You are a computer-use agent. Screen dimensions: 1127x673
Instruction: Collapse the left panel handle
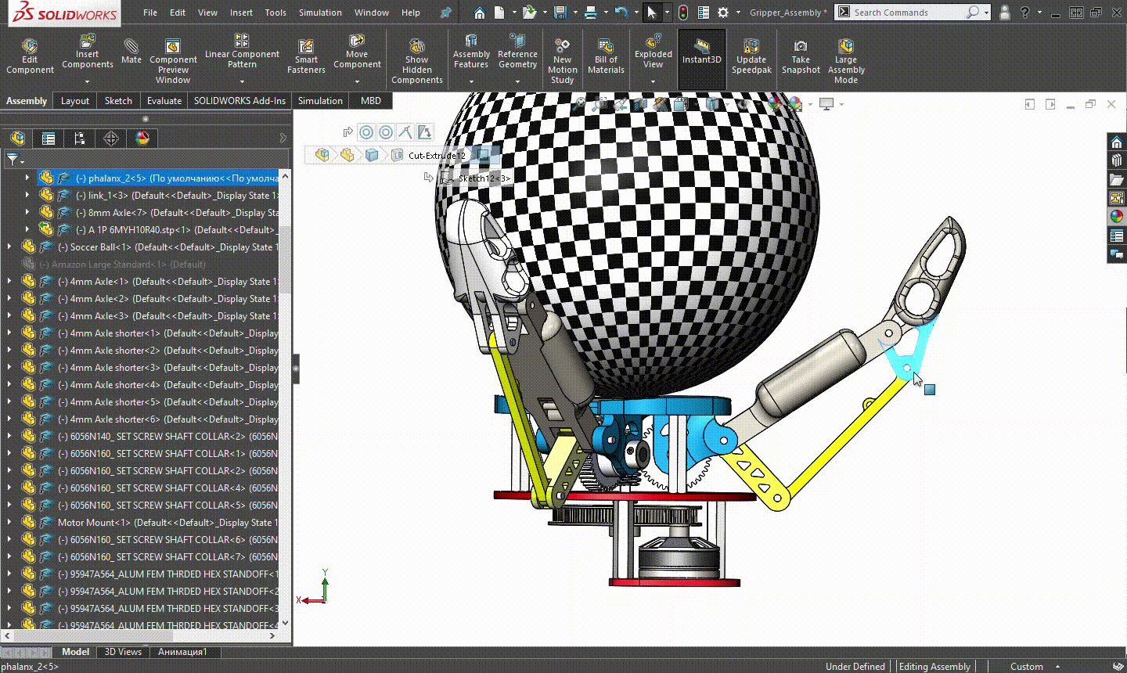click(296, 368)
